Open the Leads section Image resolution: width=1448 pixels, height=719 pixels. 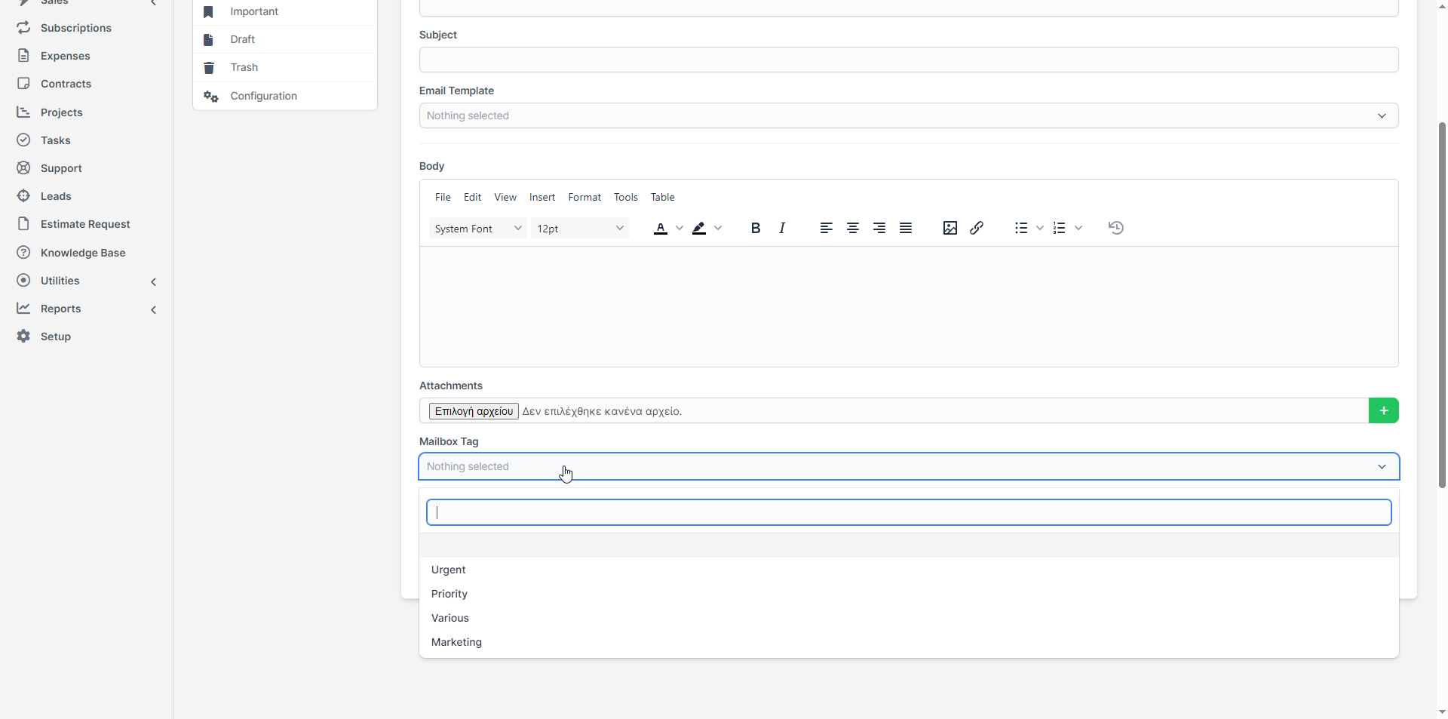[54, 196]
